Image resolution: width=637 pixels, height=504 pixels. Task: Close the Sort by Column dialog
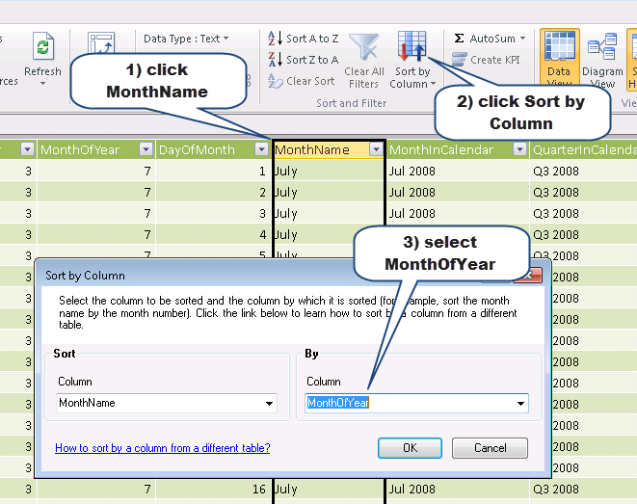(528, 276)
